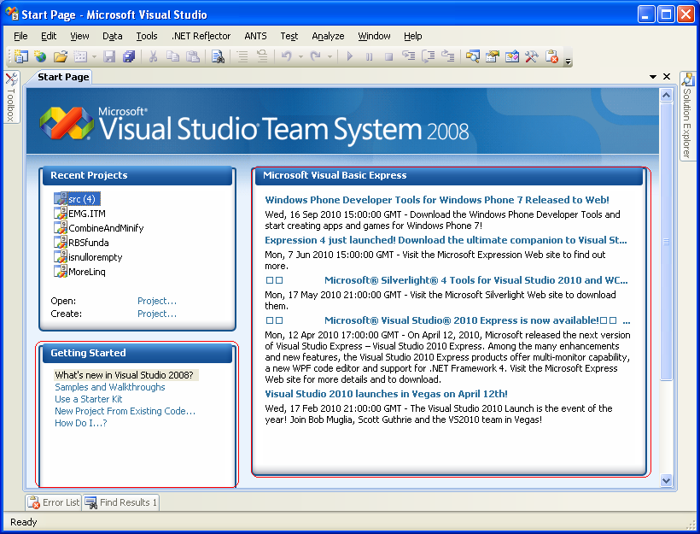Click the New Project toolbar icon
The image size is (700, 534).
21,56
